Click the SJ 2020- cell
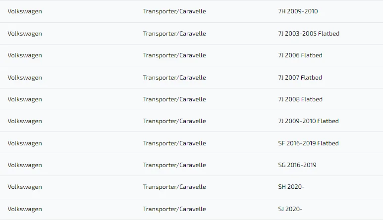 [x=290, y=209]
